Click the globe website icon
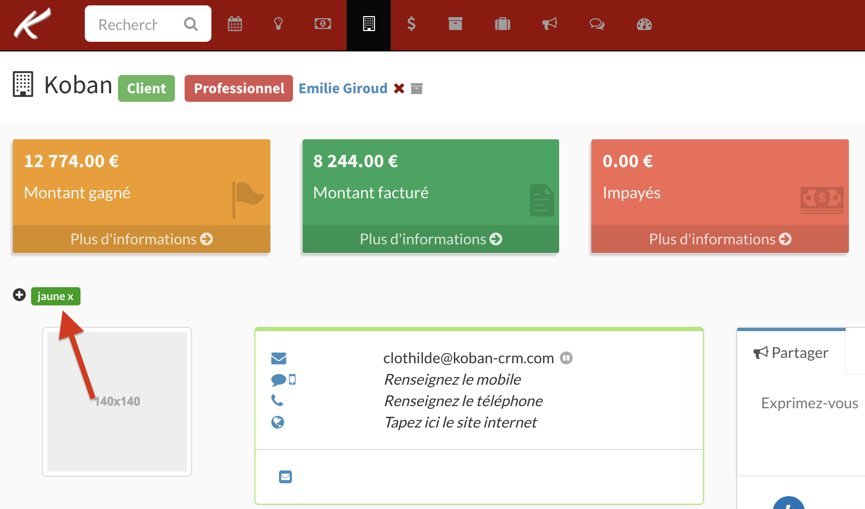Image resolution: width=865 pixels, height=509 pixels. click(277, 422)
